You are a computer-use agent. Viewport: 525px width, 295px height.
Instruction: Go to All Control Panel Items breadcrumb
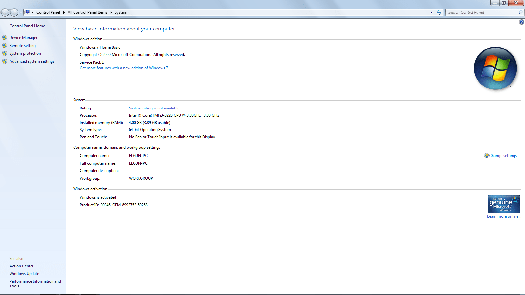(87, 12)
